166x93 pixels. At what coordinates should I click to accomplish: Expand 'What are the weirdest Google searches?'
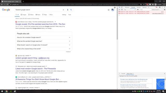(x=44, y=41)
